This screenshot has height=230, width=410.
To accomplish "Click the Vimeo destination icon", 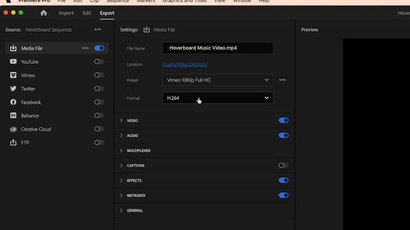I will click(13, 75).
